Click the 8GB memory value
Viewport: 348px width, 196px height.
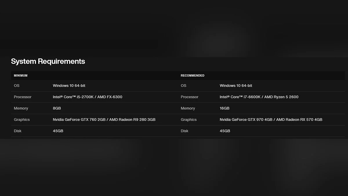click(57, 108)
